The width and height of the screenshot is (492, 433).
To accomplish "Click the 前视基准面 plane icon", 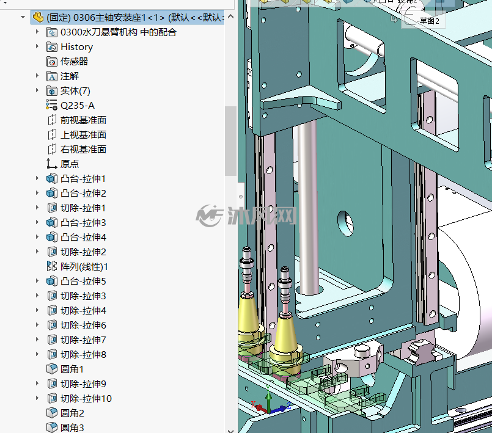I will click(52, 120).
